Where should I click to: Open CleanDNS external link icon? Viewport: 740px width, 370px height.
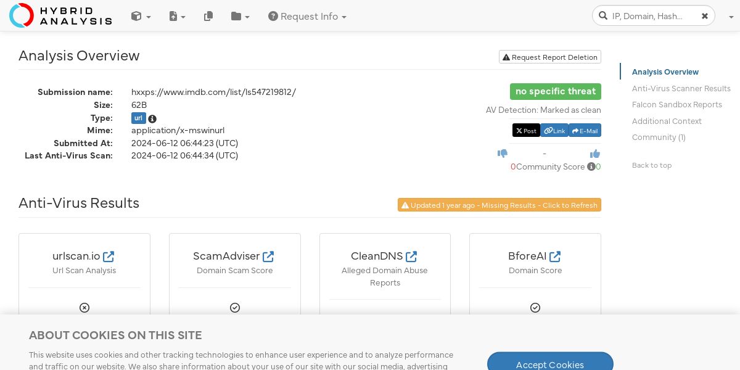[x=411, y=256]
